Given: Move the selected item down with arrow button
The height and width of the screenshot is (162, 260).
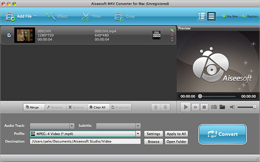Looking at the screenshot, I should [166, 107].
